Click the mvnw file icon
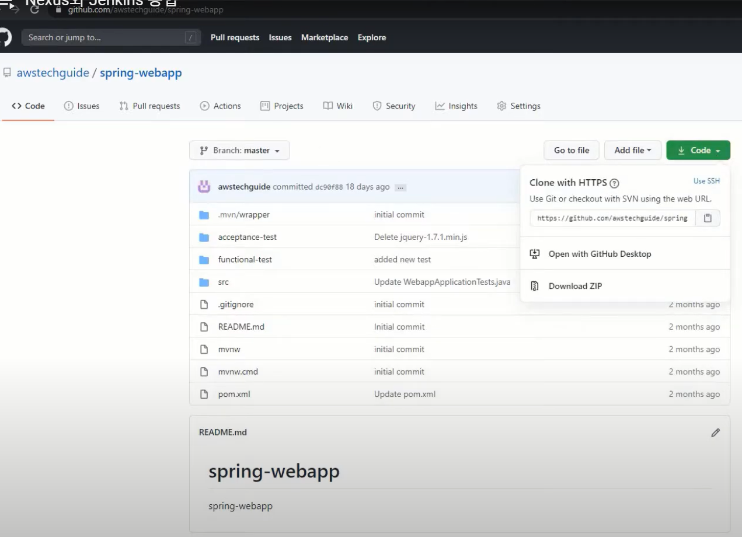 coord(204,349)
